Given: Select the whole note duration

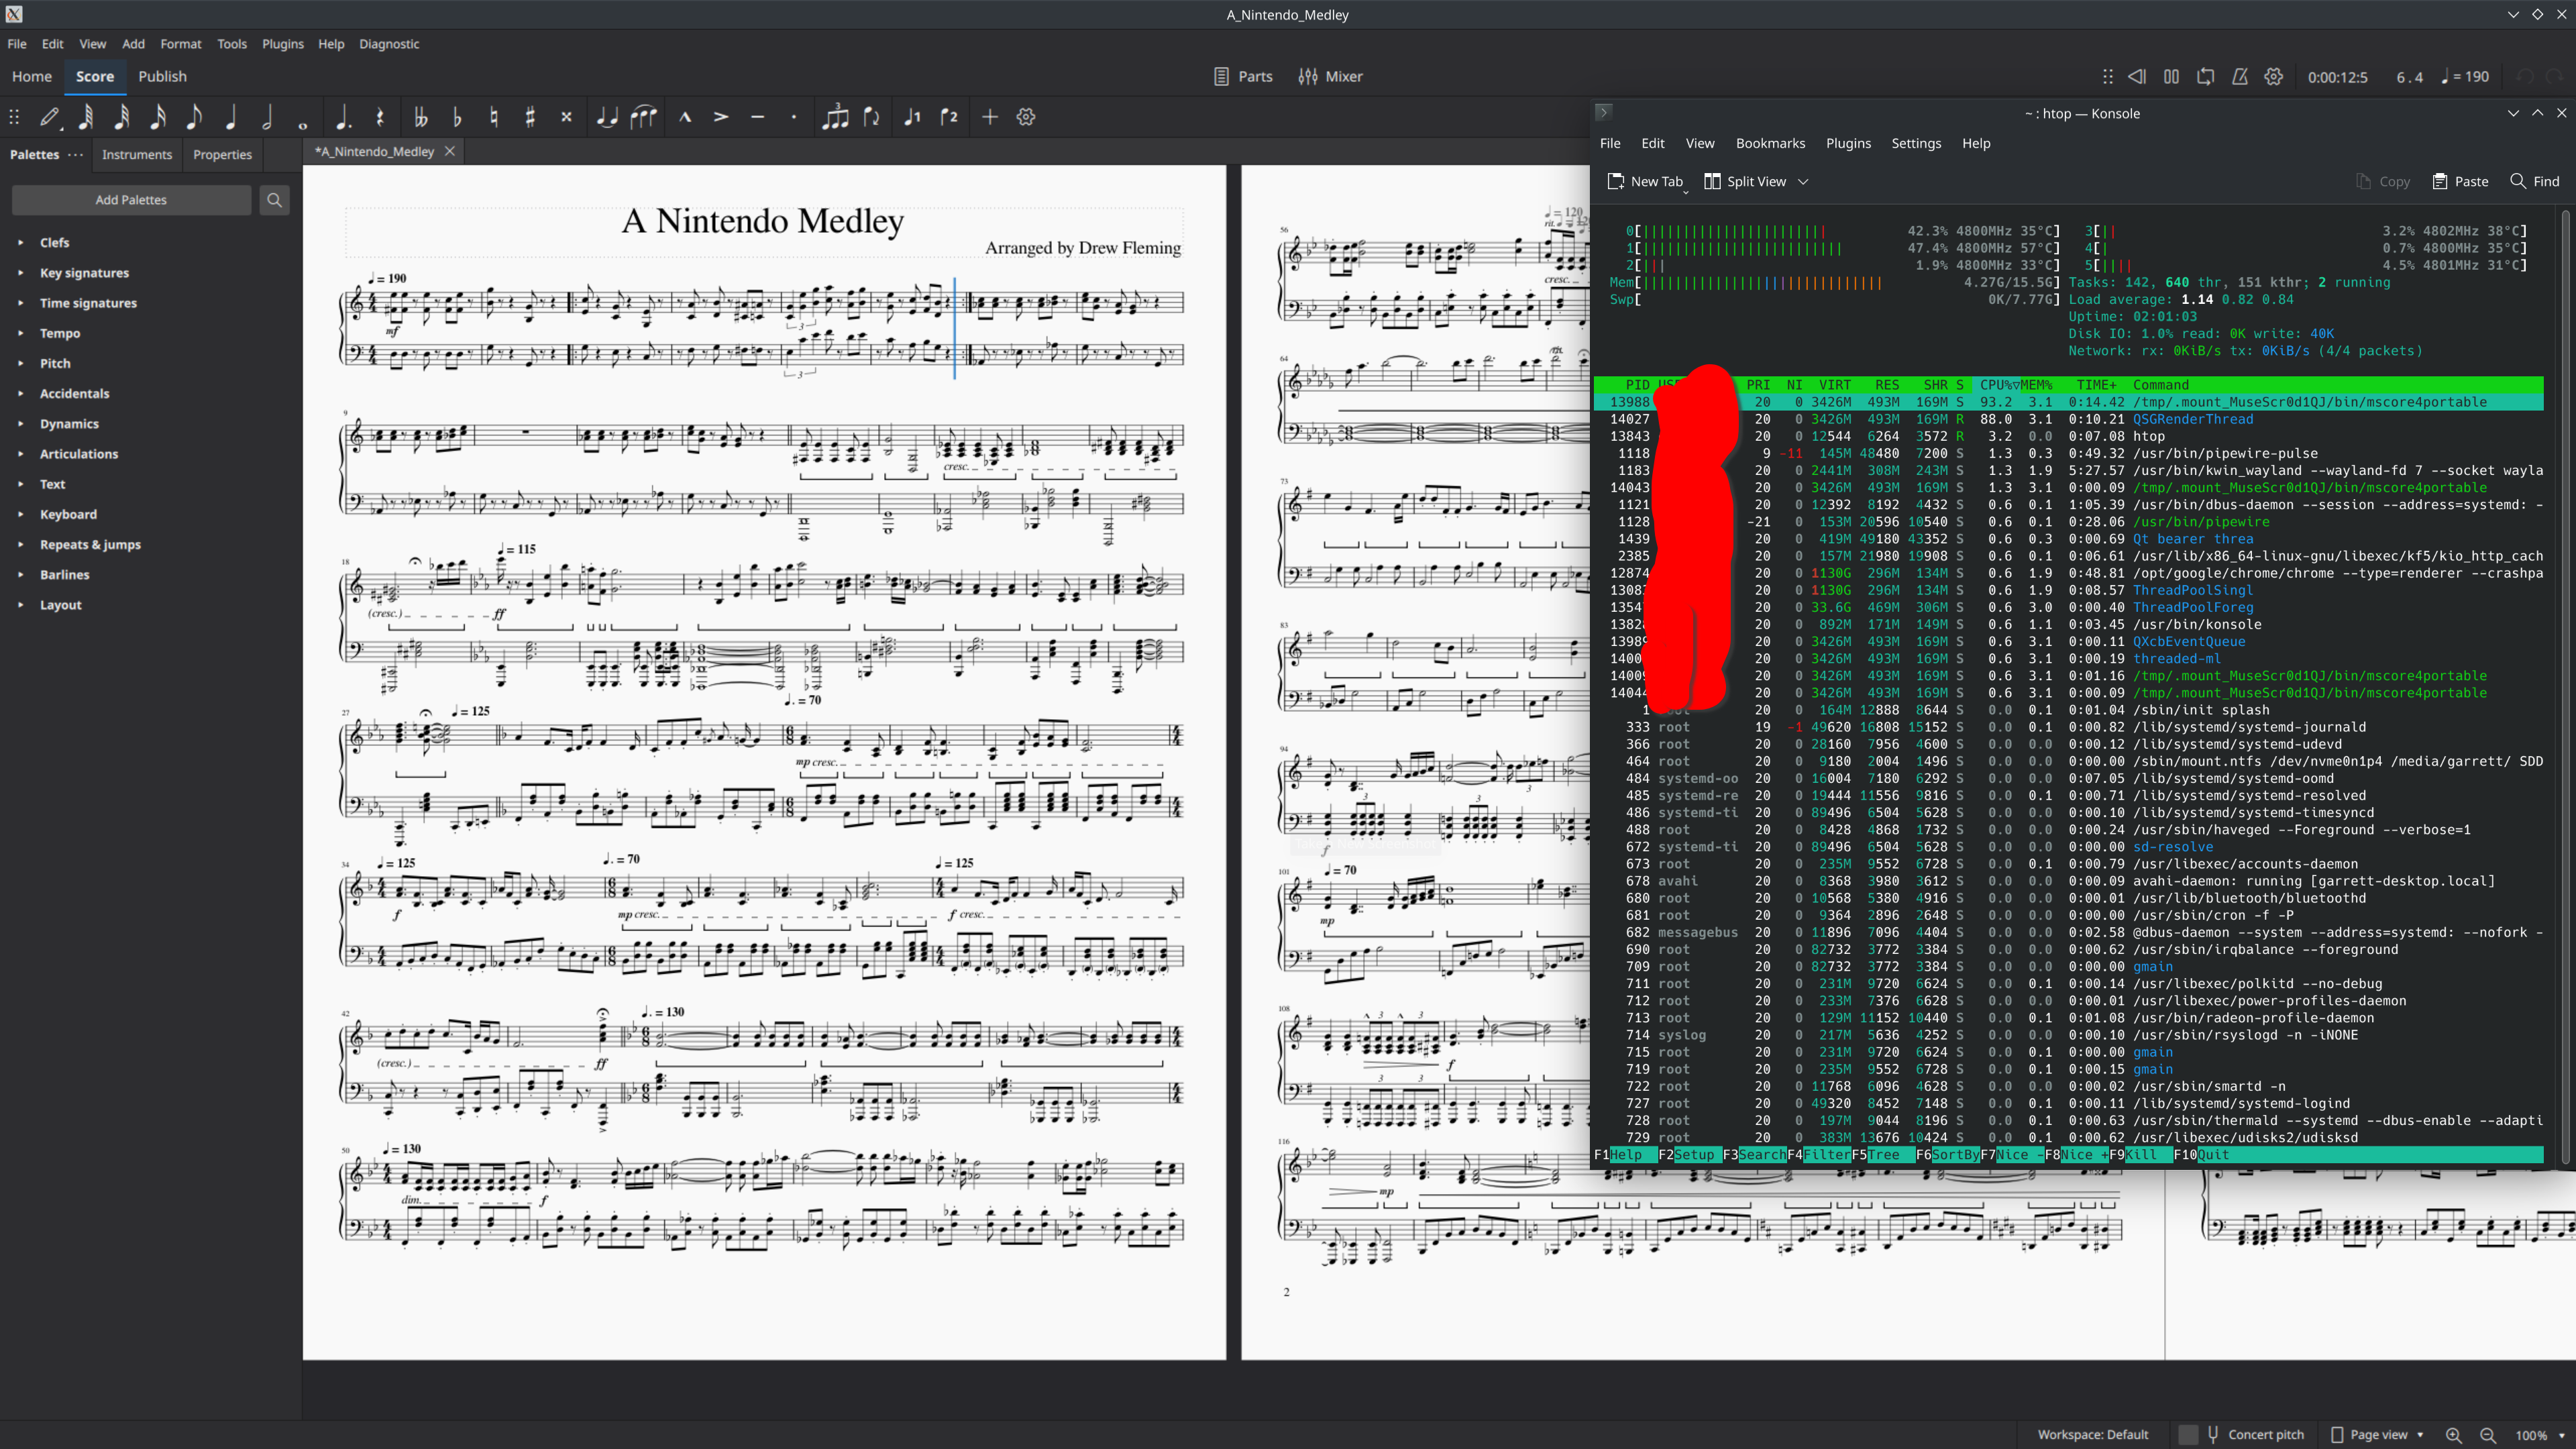Looking at the screenshot, I should pos(303,117).
